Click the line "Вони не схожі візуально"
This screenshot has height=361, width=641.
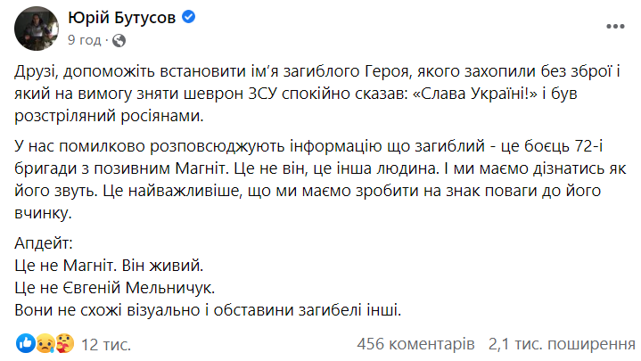tap(210, 309)
